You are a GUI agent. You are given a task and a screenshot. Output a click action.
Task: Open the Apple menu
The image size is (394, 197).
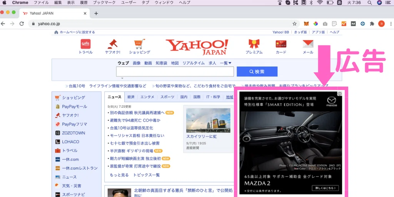coord(4,3)
